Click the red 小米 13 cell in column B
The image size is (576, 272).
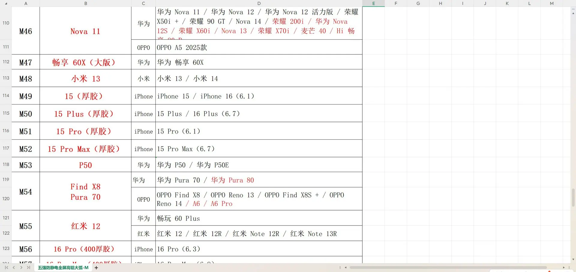click(85, 78)
